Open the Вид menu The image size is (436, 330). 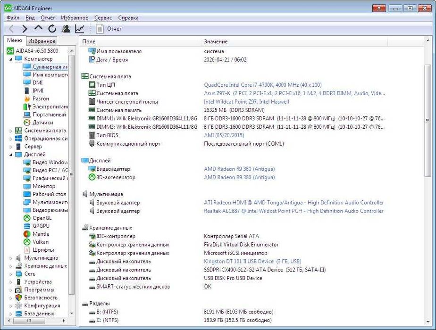click(x=30, y=18)
